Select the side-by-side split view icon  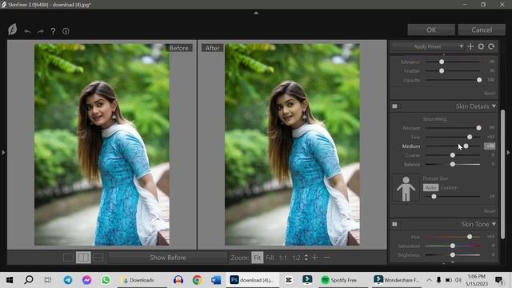point(83,258)
